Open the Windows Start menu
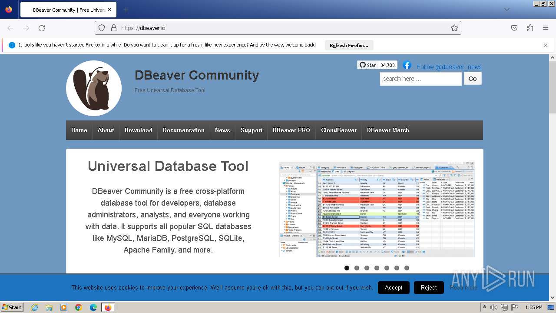Viewport: 556px width, 313px height. (12, 307)
